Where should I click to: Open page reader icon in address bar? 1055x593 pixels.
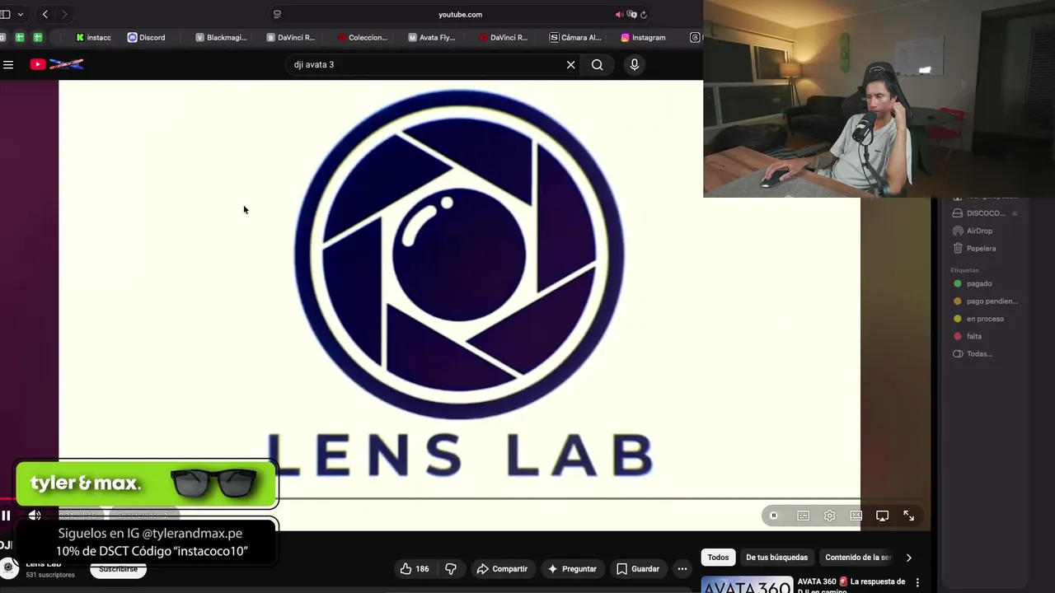(x=277, y=14)
